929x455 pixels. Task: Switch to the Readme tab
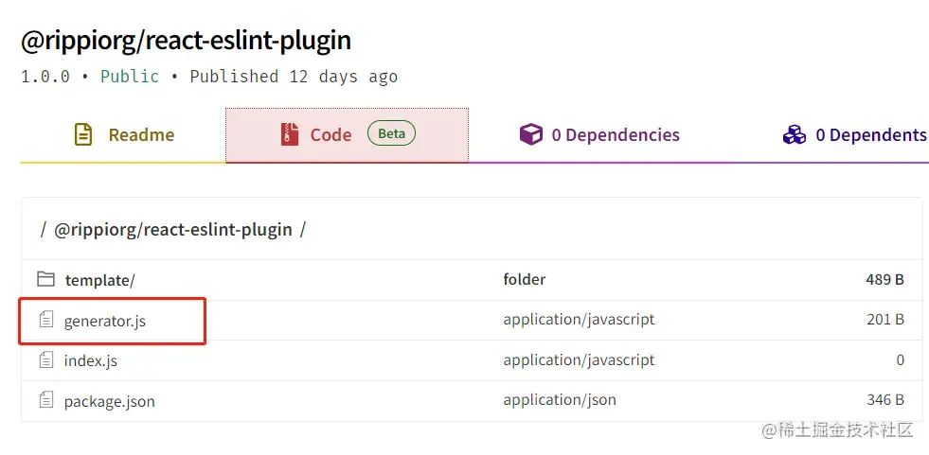coord(140,135)
